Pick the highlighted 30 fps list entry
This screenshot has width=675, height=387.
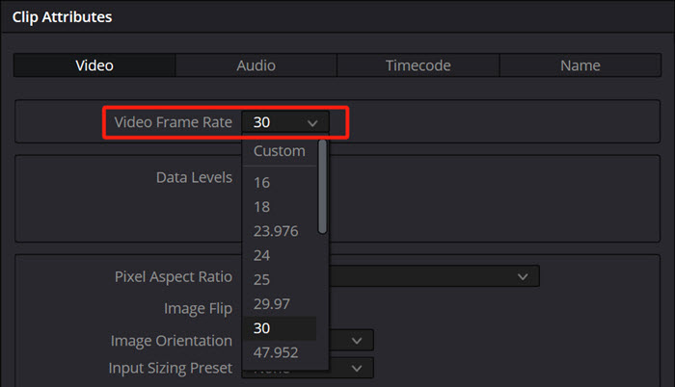[280, 328]
